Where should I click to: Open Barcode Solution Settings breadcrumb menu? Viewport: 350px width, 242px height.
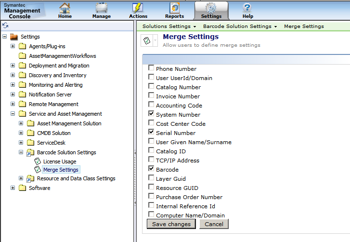click(x=240, y=26)
